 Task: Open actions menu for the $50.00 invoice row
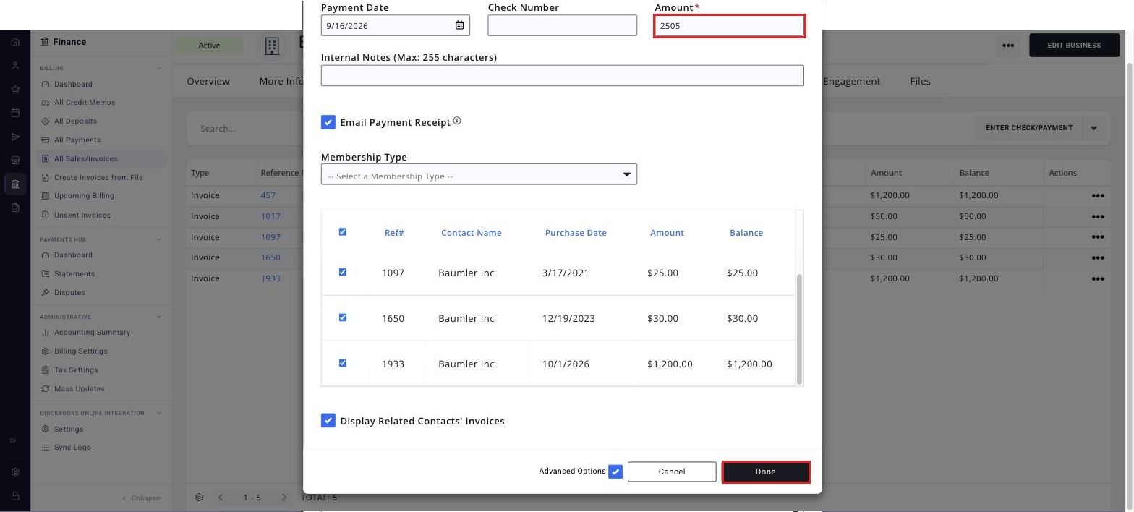tap(1097, 216)
